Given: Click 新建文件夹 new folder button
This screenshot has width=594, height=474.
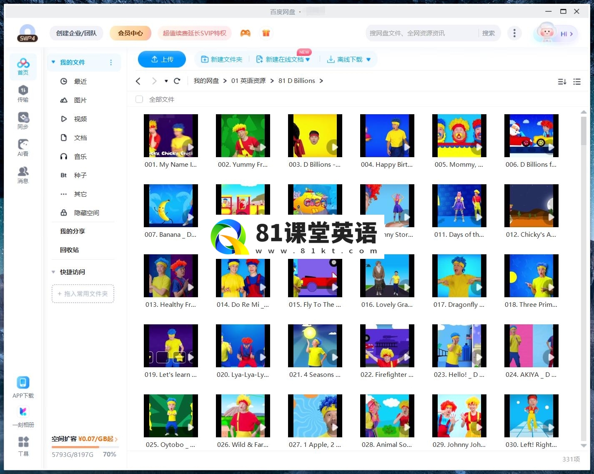Looking at the screenshot, I should [222, 59].
